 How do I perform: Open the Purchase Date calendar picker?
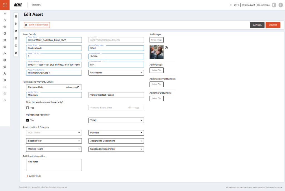click(78, 87)
